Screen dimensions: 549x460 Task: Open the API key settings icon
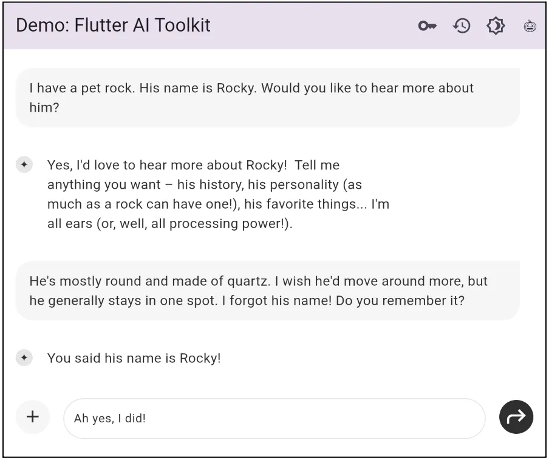[x=427, y=26]
